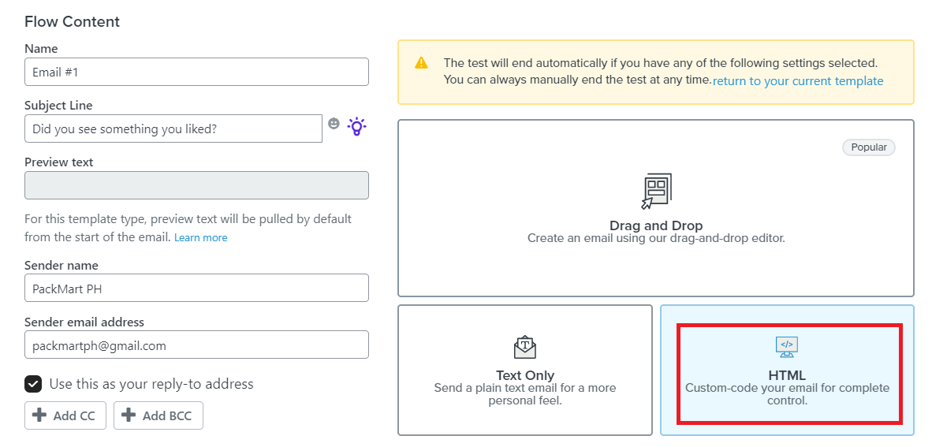Open the Learn more link

coord(201,238)
